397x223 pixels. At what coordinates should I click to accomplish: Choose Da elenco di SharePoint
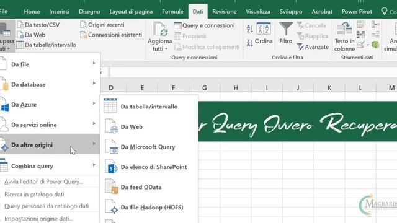point(149,167)
